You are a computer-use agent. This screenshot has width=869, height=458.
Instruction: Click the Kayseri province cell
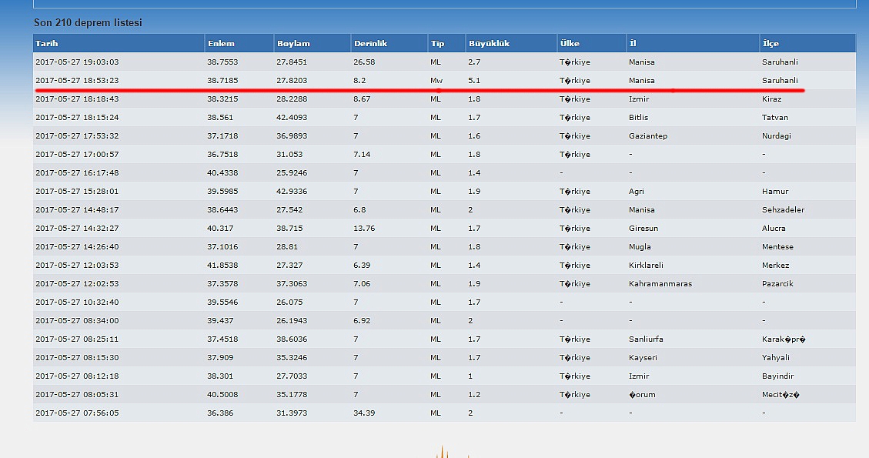tap(643, 358)
